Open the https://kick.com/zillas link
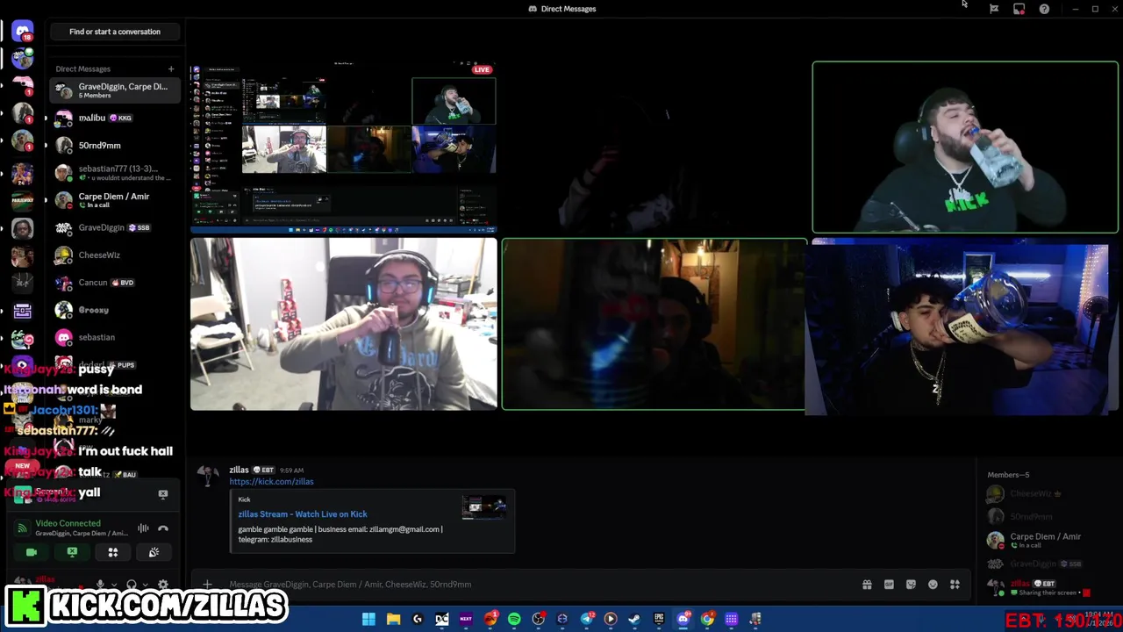1123x632 pixels. [x=271, y=481]
